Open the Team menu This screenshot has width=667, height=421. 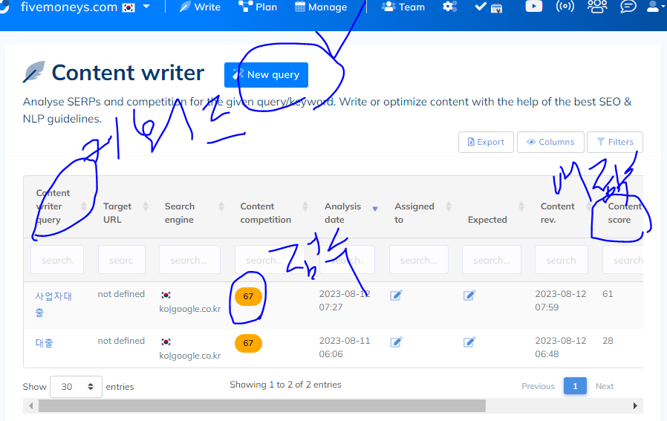click(403, 7)
